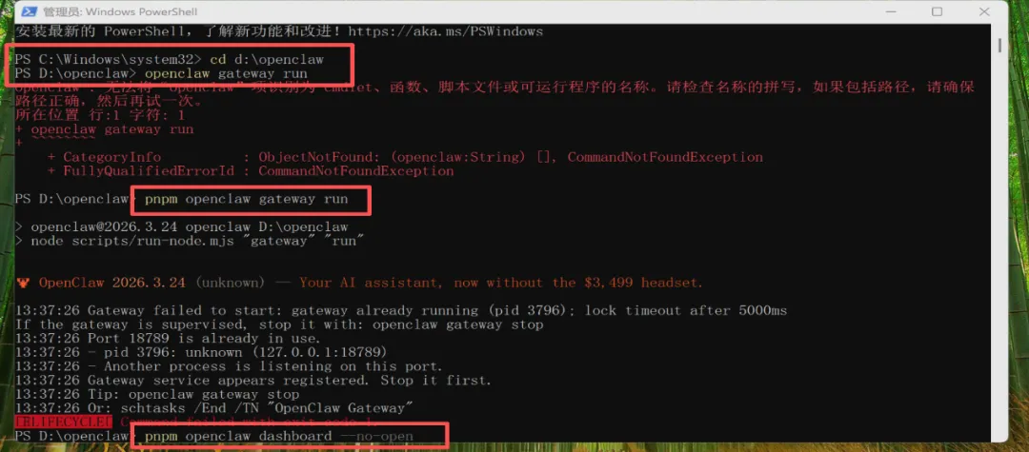Screen dimensions: 1029x452
Task: Open the https://aka.ms/PSWindows link
Action: click(x=446, y=30)
